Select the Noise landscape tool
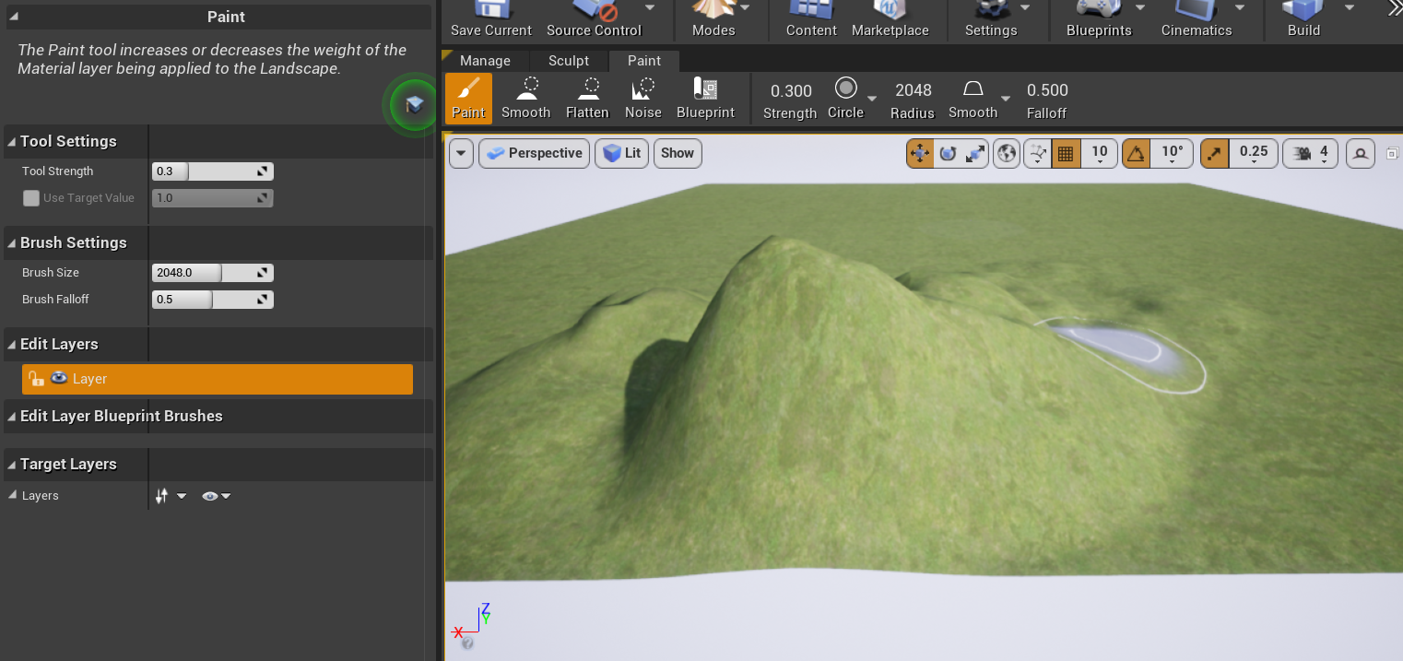The width and height of the screenshot is (1403, 661). [x=643, y=99]
